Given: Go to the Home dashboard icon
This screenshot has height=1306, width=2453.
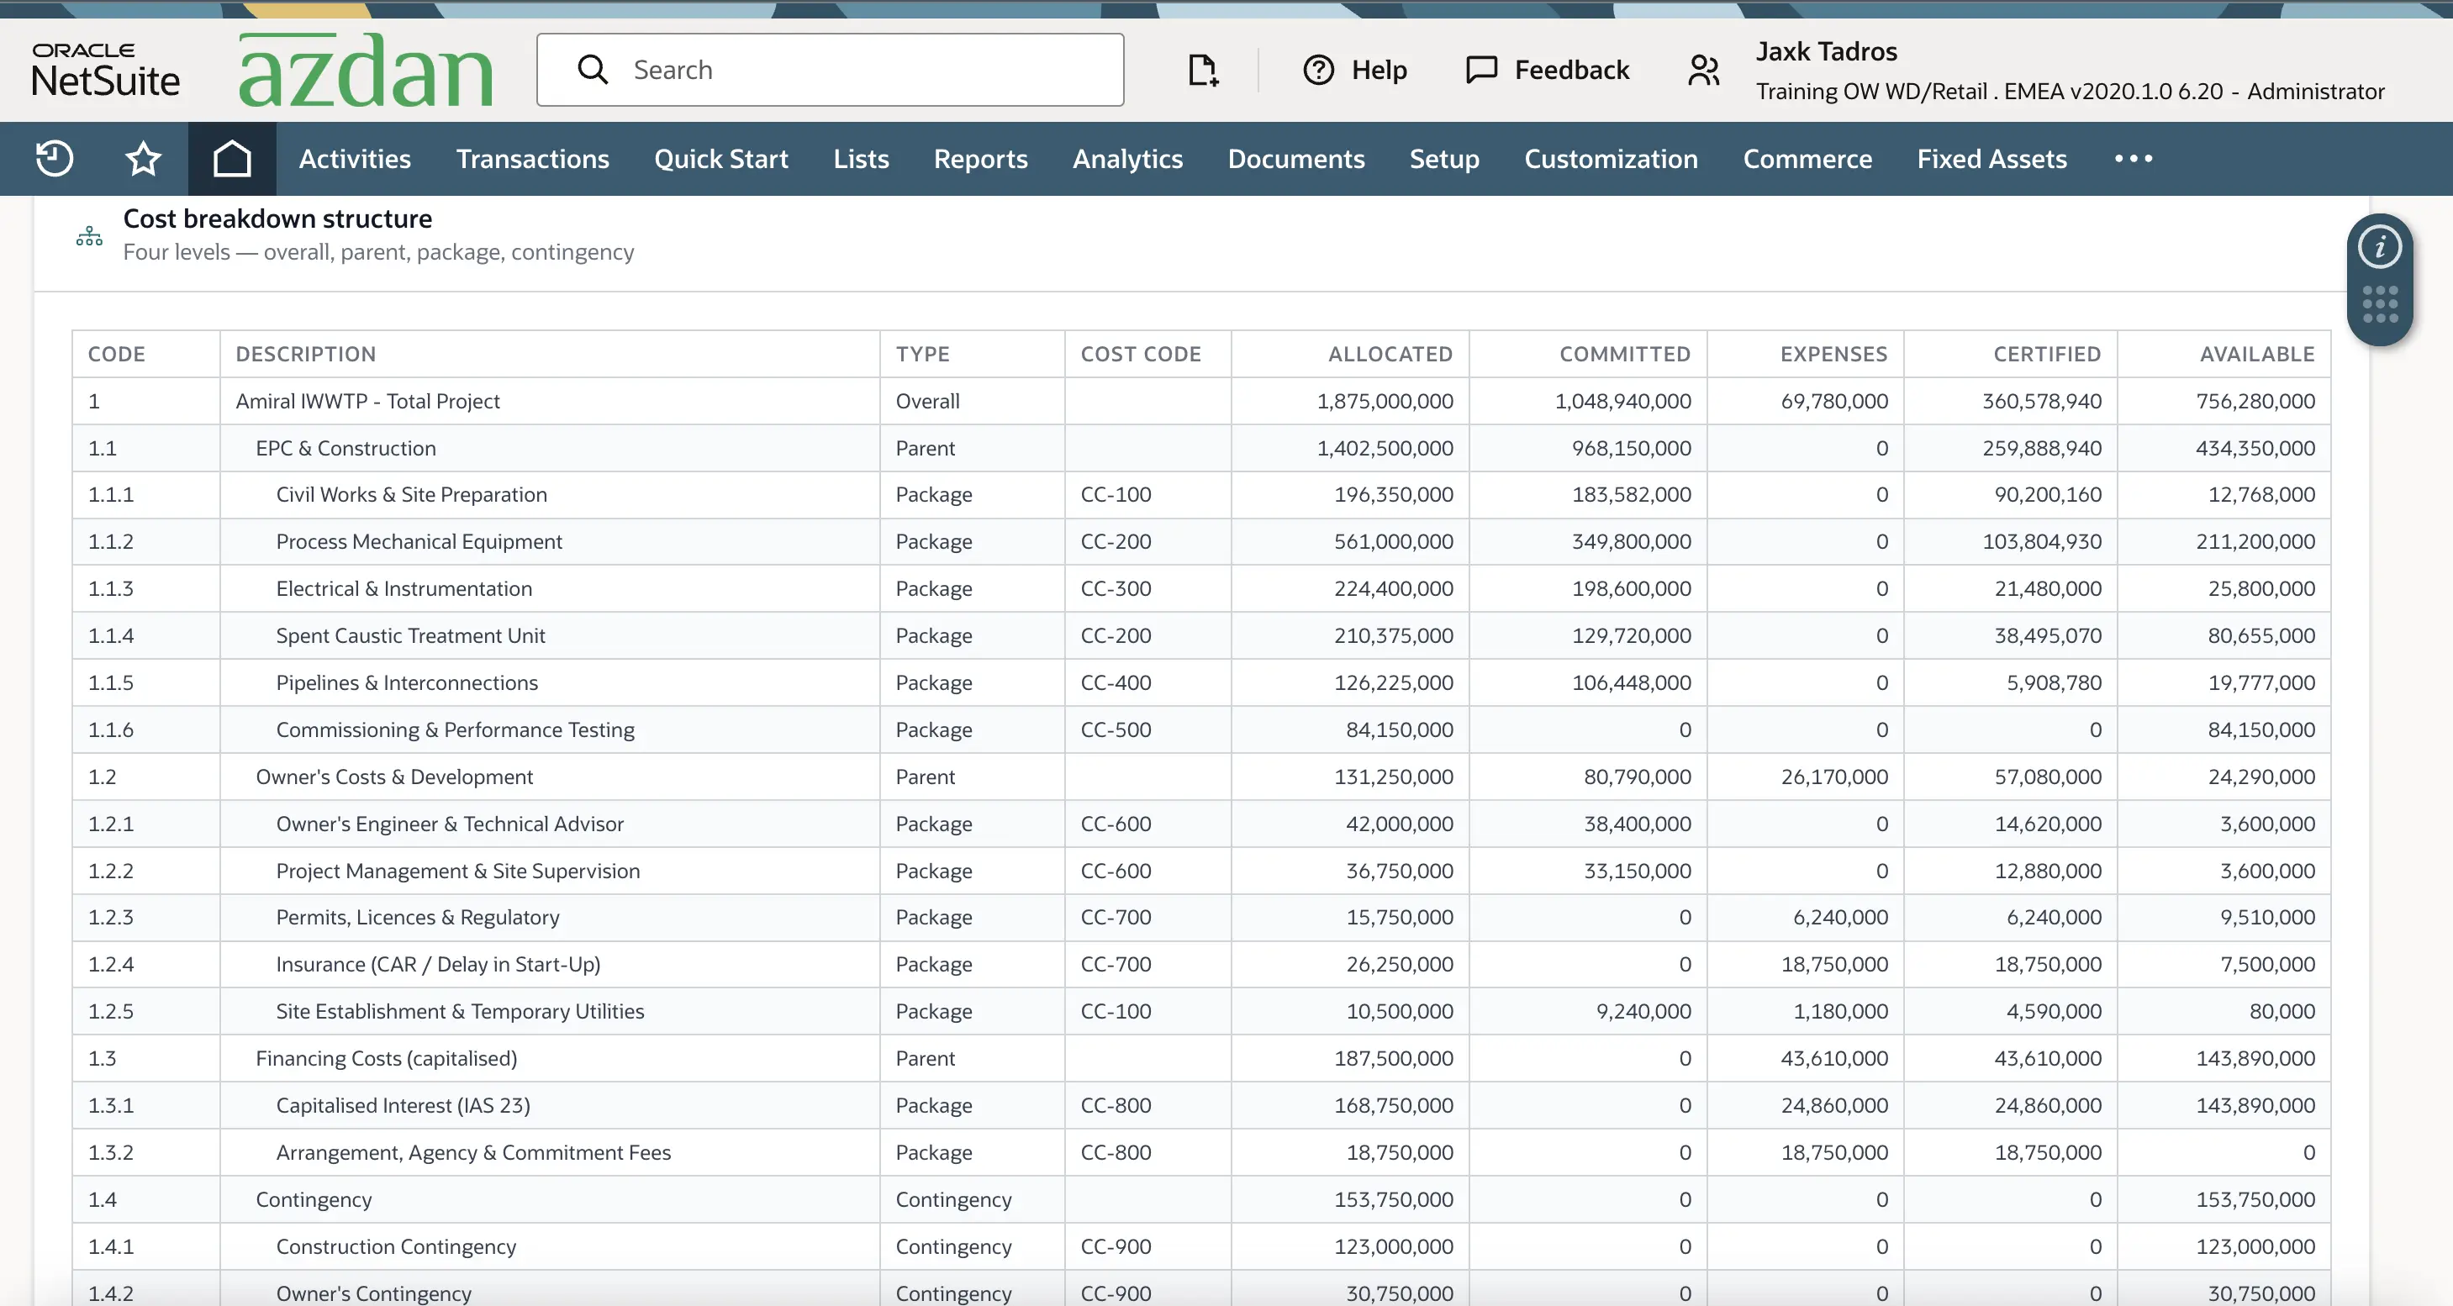Looking at the screenshot, I should (231, 158).
